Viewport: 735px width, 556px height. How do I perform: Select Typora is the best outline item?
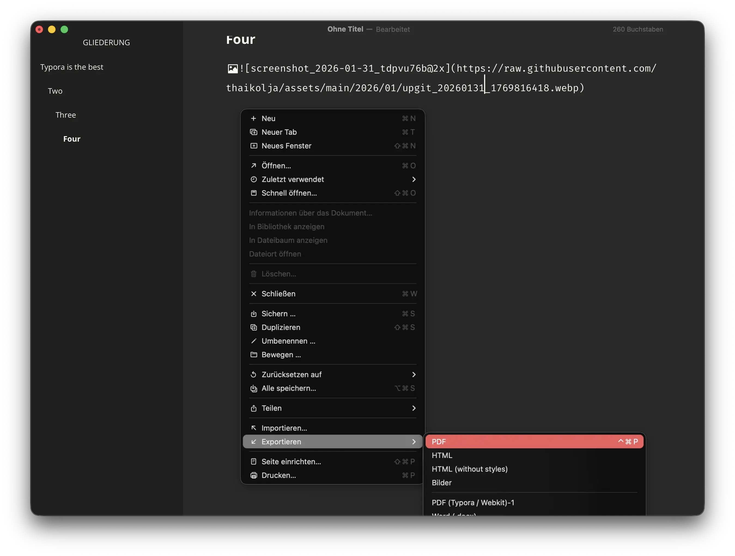[x=71, y=67]
